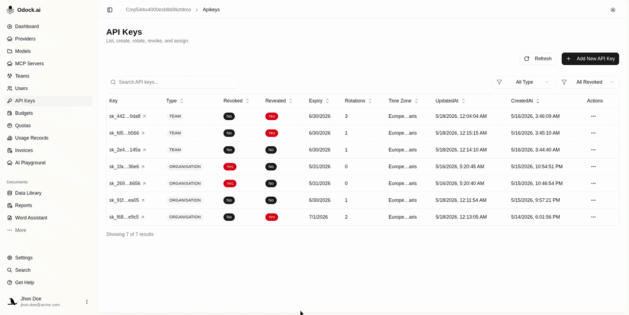Sort by the Revealed column
The height and width of the screenshot is (315, 629).
(x=279, y=101)
